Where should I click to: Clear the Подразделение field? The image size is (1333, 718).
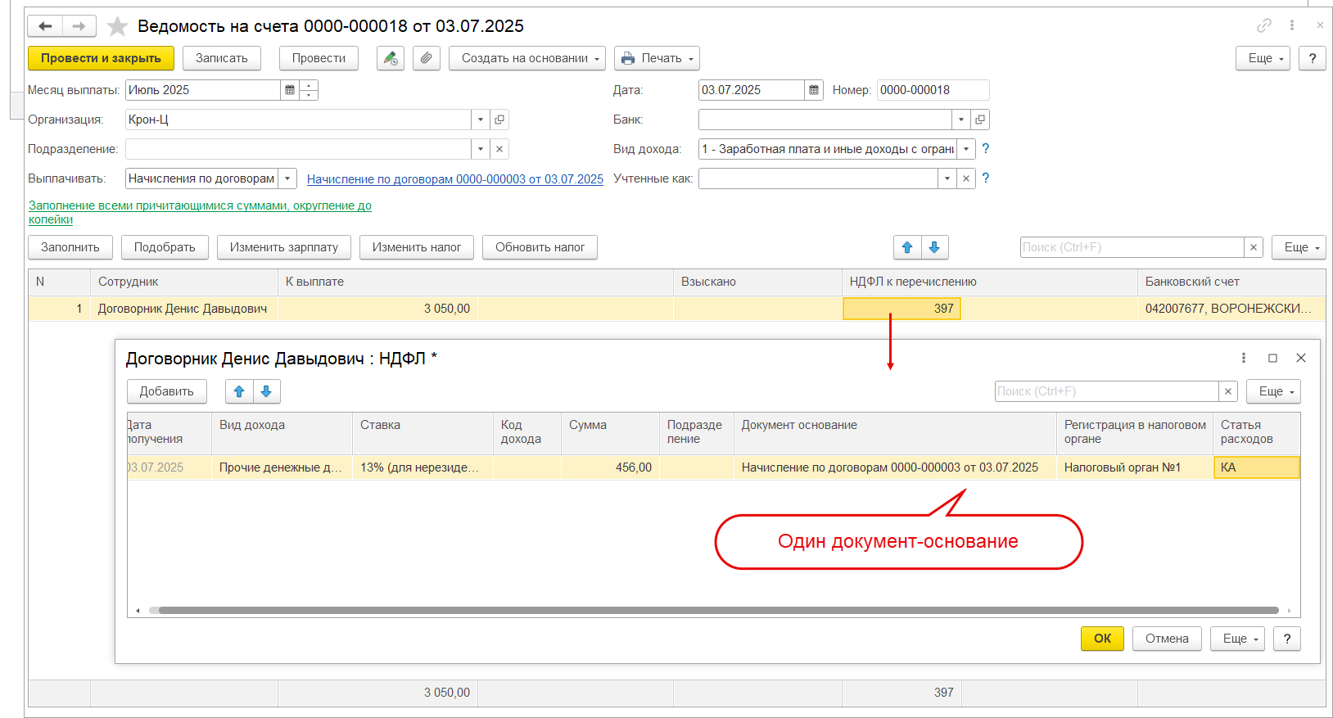point(499,149)
